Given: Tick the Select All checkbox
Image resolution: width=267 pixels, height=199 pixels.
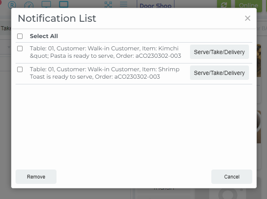Looking at the screenshot, I should (x=20, y=36).
